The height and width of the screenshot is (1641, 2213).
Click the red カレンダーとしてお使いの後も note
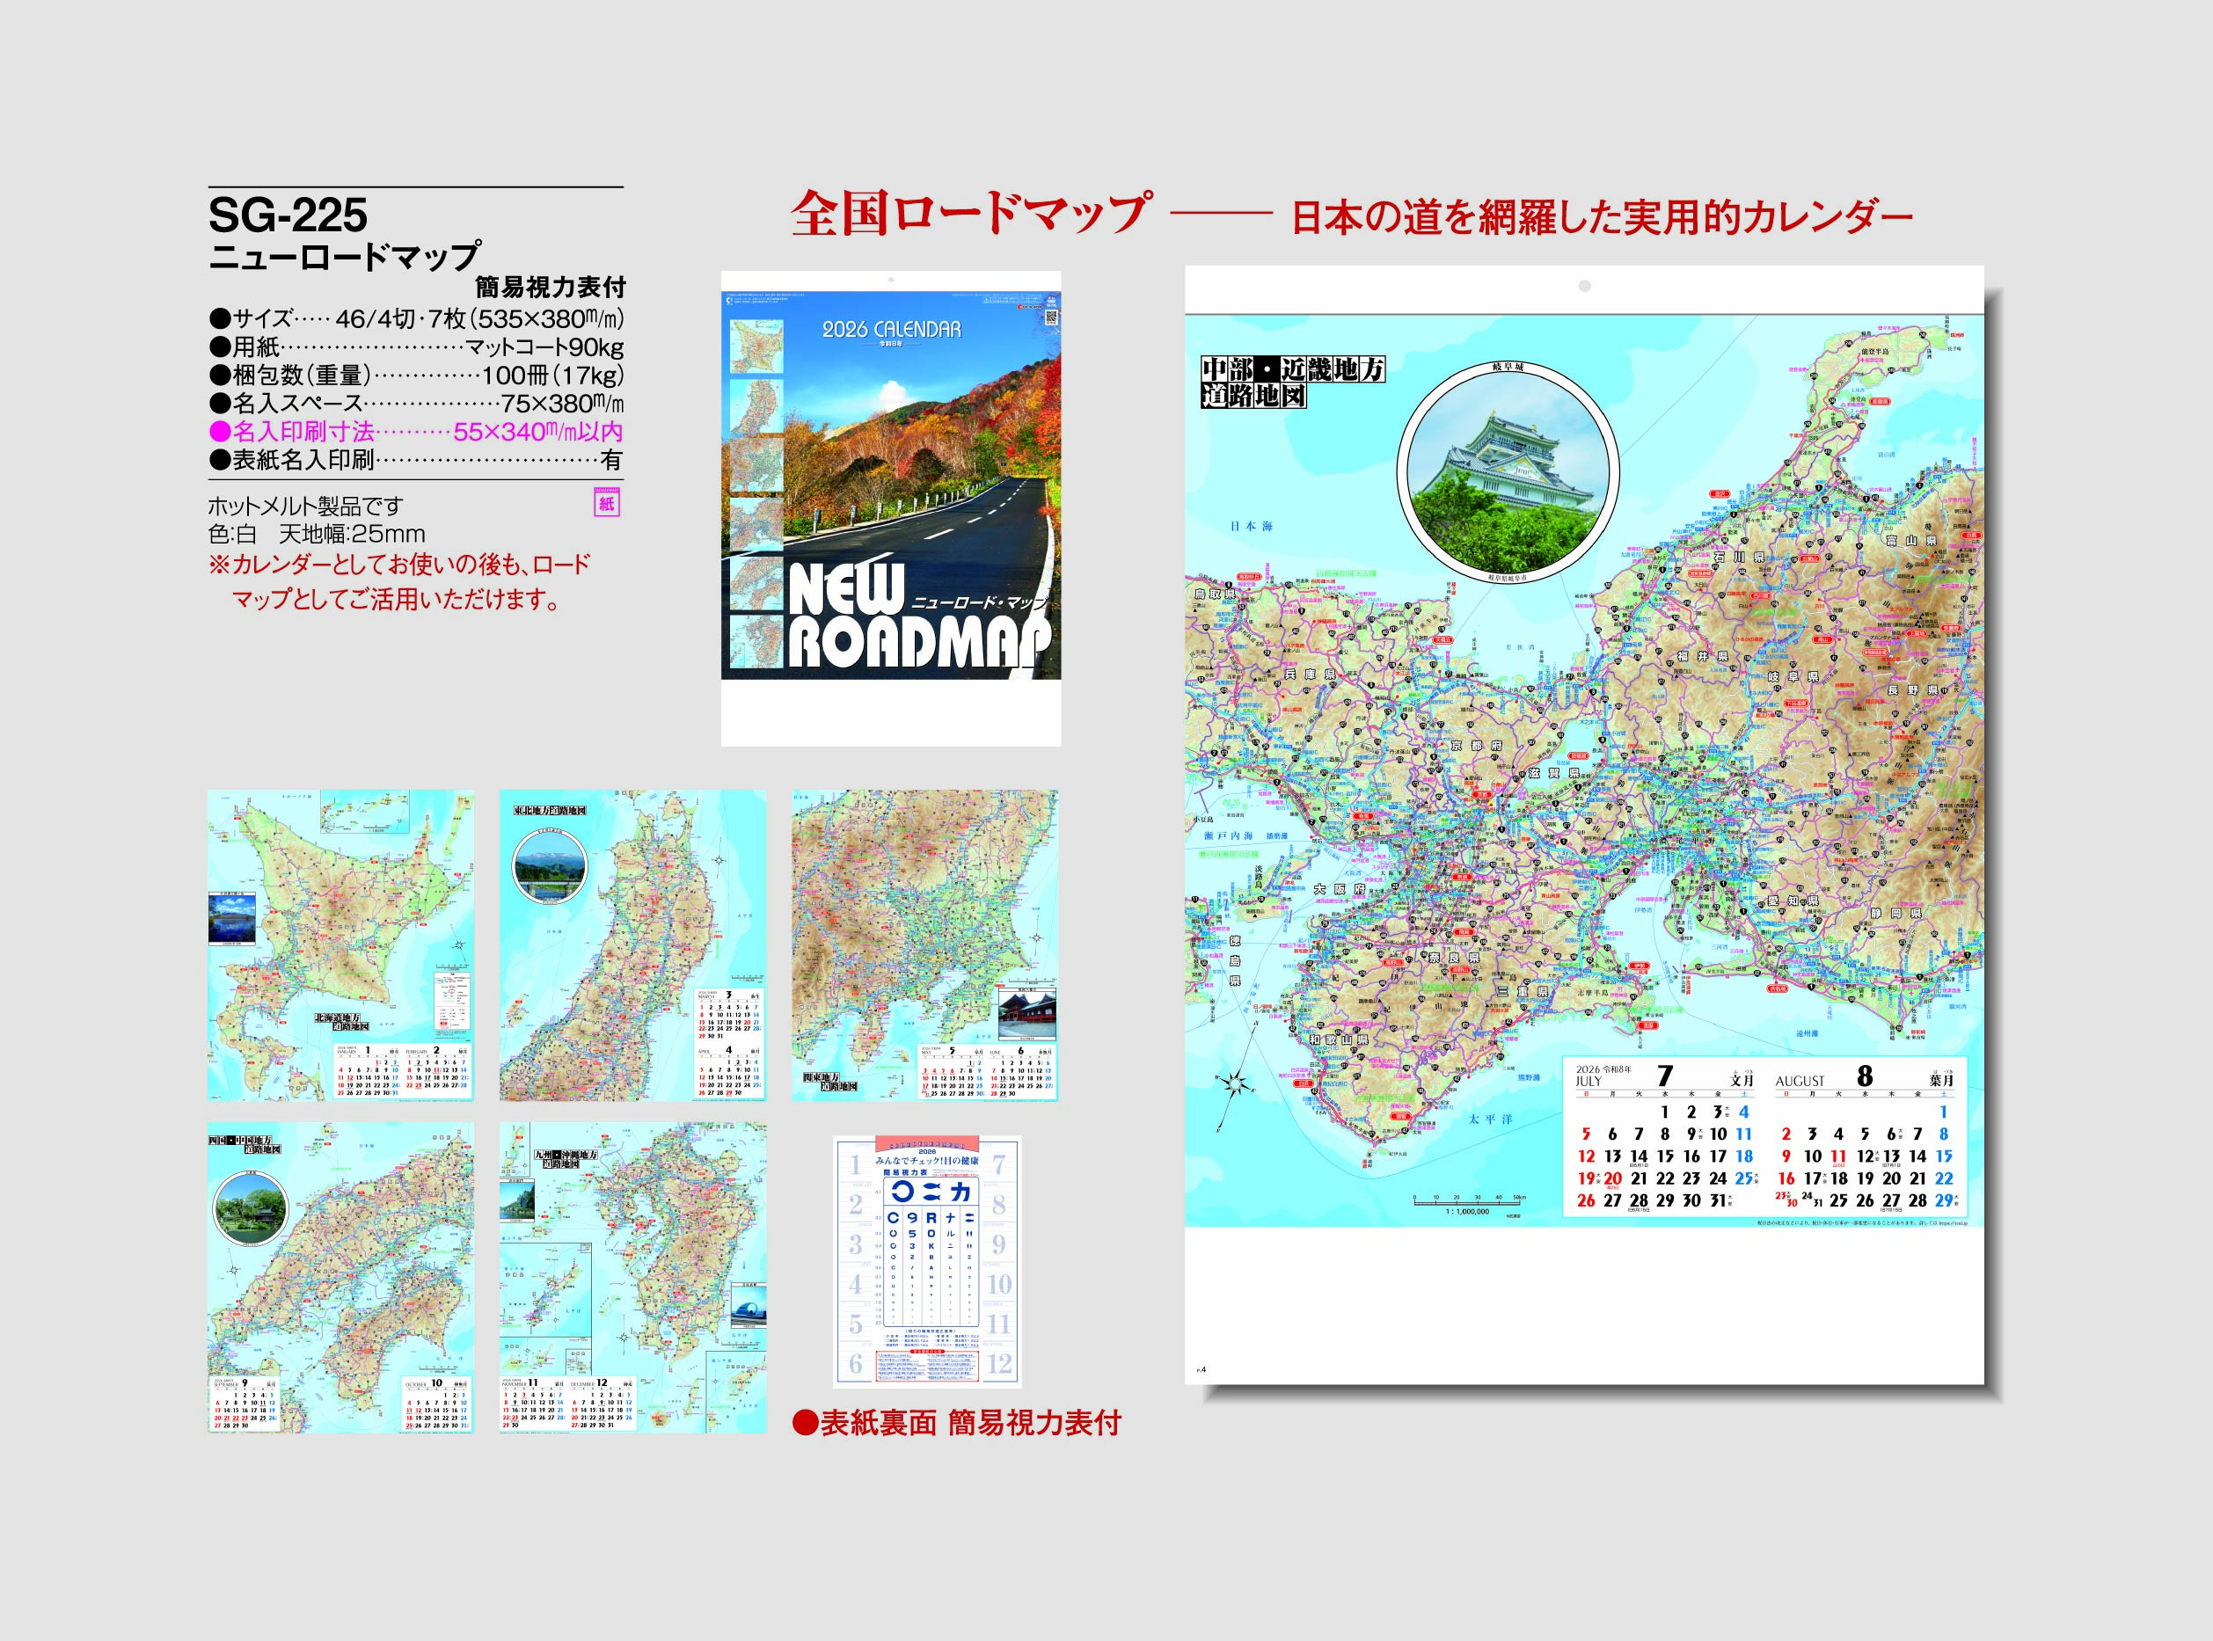coord(399,582)
